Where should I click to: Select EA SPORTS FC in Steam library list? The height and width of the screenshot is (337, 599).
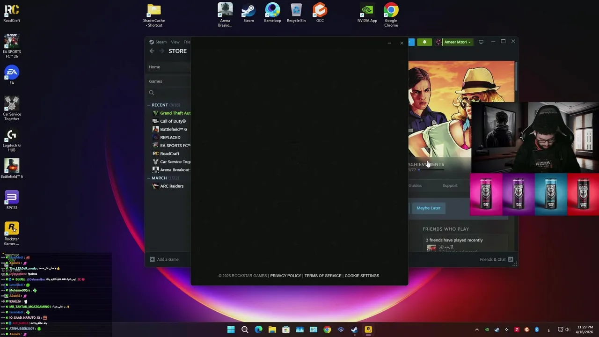(x=171, y=146)
